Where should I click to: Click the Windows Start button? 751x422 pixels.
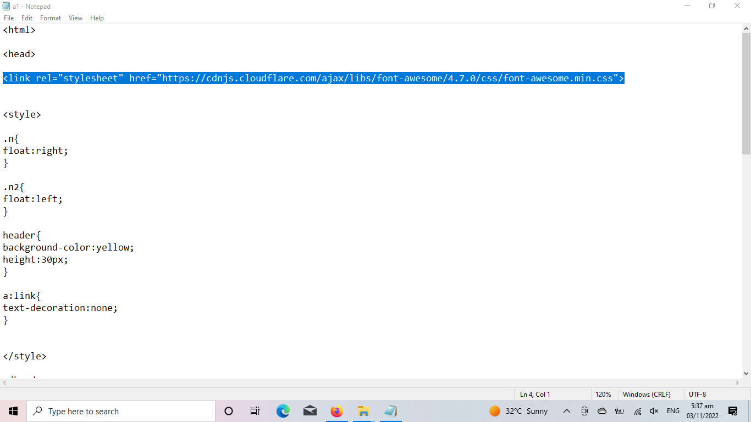pyautogui.click(x=13, y=411)
